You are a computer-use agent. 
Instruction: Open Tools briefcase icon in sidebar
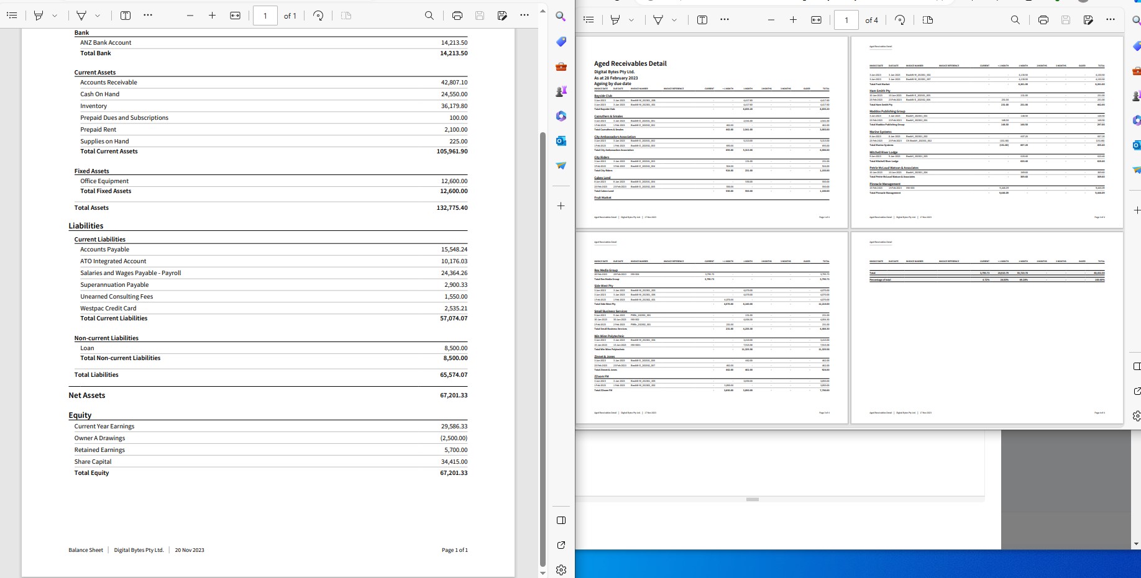(x=561, y=66)
